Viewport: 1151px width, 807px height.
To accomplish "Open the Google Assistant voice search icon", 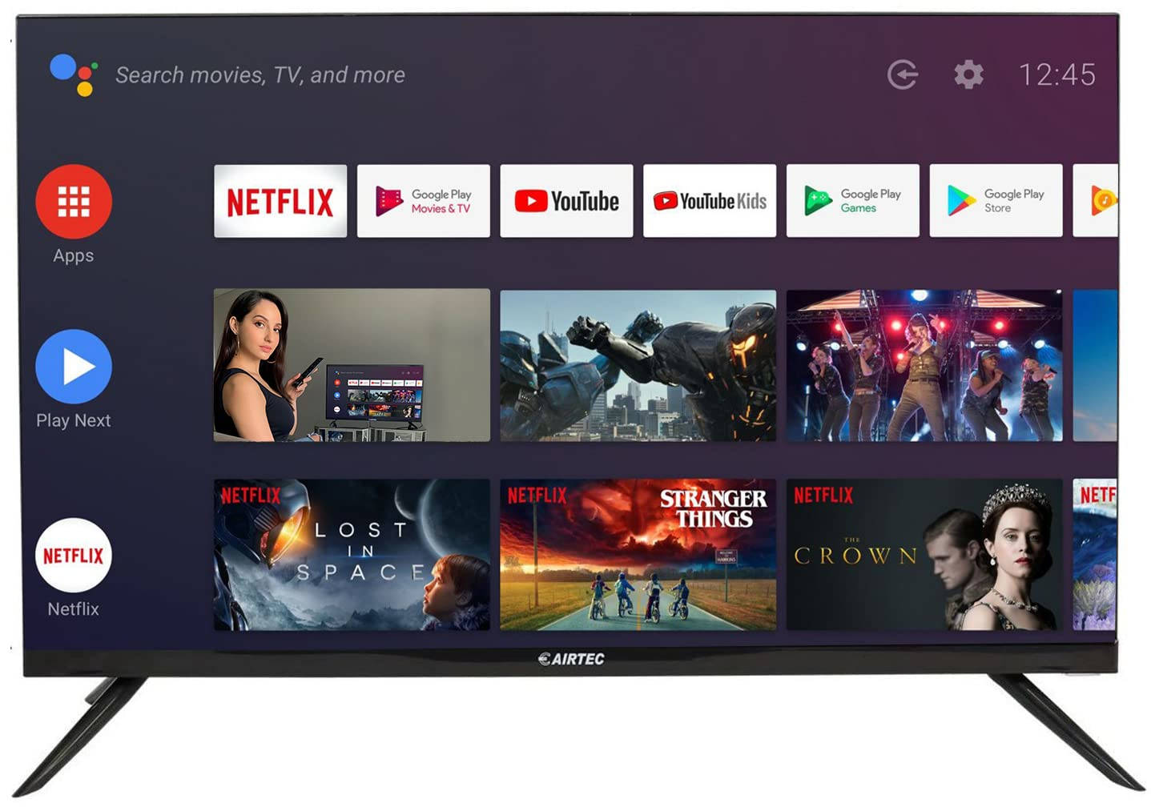I will coord(74,74).
